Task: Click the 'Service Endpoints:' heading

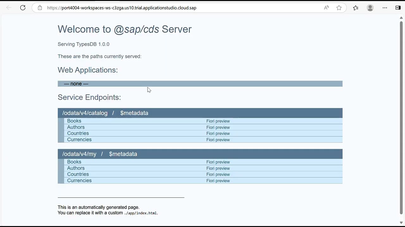Action: point(89,97)
